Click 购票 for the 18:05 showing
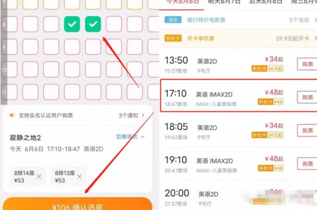The height and width of the screenshot is (210, 317). tap(307, 131)
